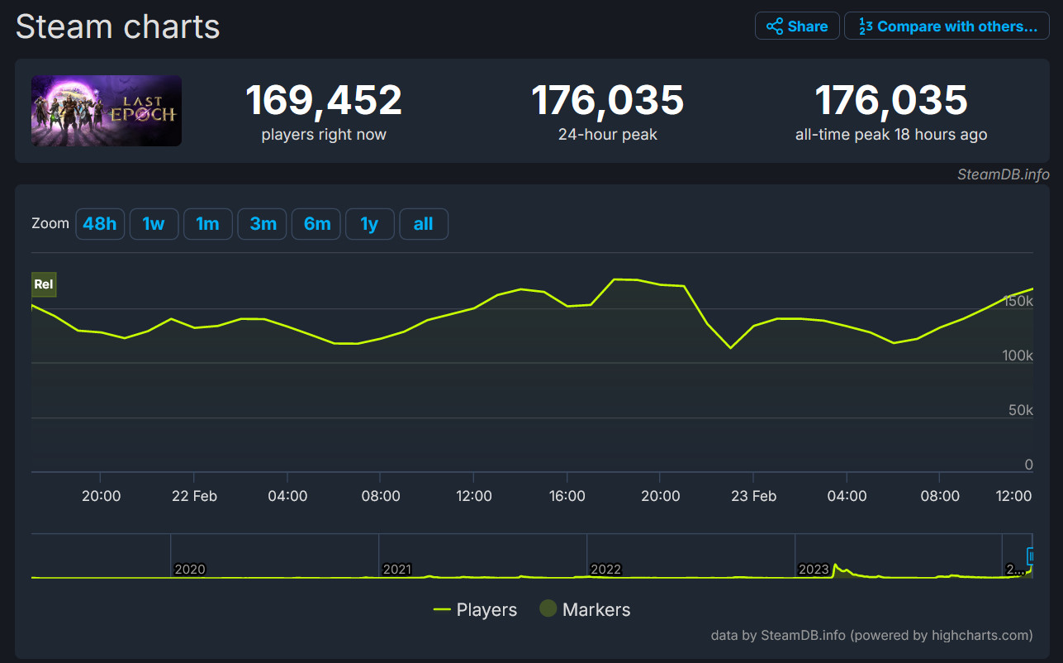Screen dimensions: 1063x663
Task: Select the 1y zoom range
Action: pyautogui.click(x=370, y=224)
